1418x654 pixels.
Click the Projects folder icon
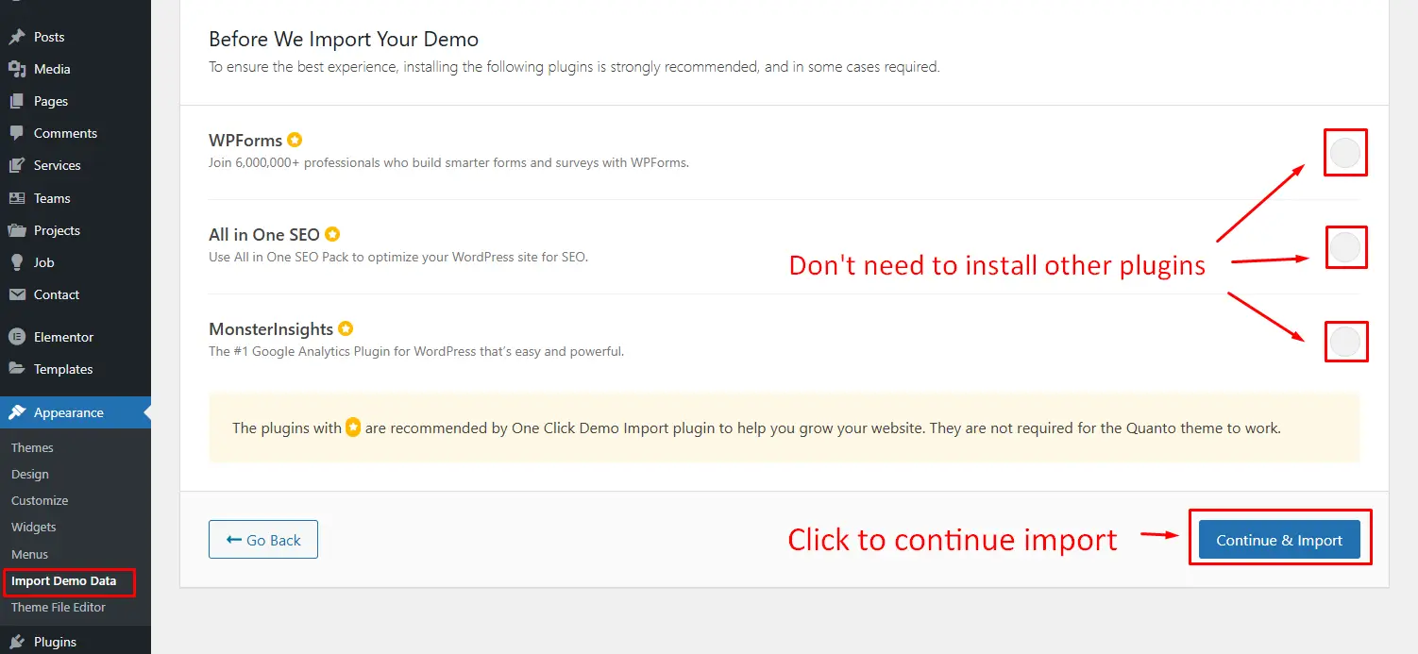17,230
